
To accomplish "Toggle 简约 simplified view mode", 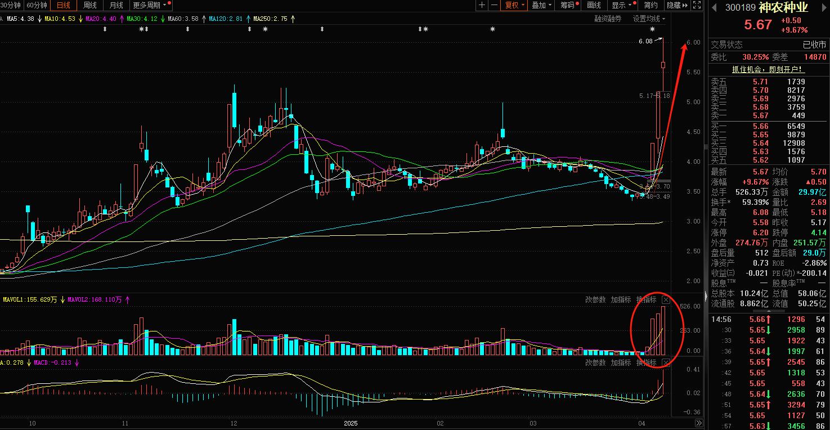I will [650, 5].
